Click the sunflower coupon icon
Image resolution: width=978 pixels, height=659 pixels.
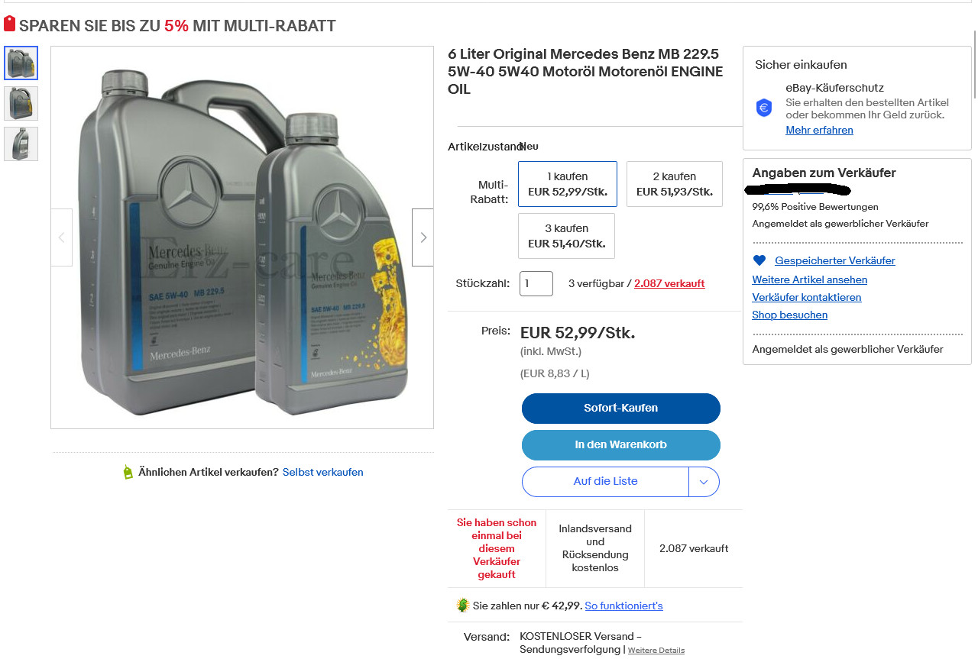click(462, 606)
